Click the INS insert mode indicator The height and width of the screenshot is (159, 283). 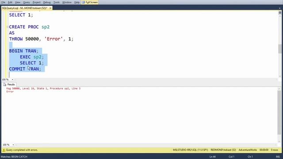(x=278, y=157)
